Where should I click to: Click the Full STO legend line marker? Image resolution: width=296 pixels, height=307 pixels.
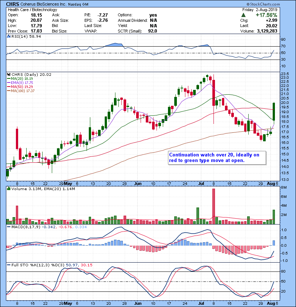[x=9, y=265]
